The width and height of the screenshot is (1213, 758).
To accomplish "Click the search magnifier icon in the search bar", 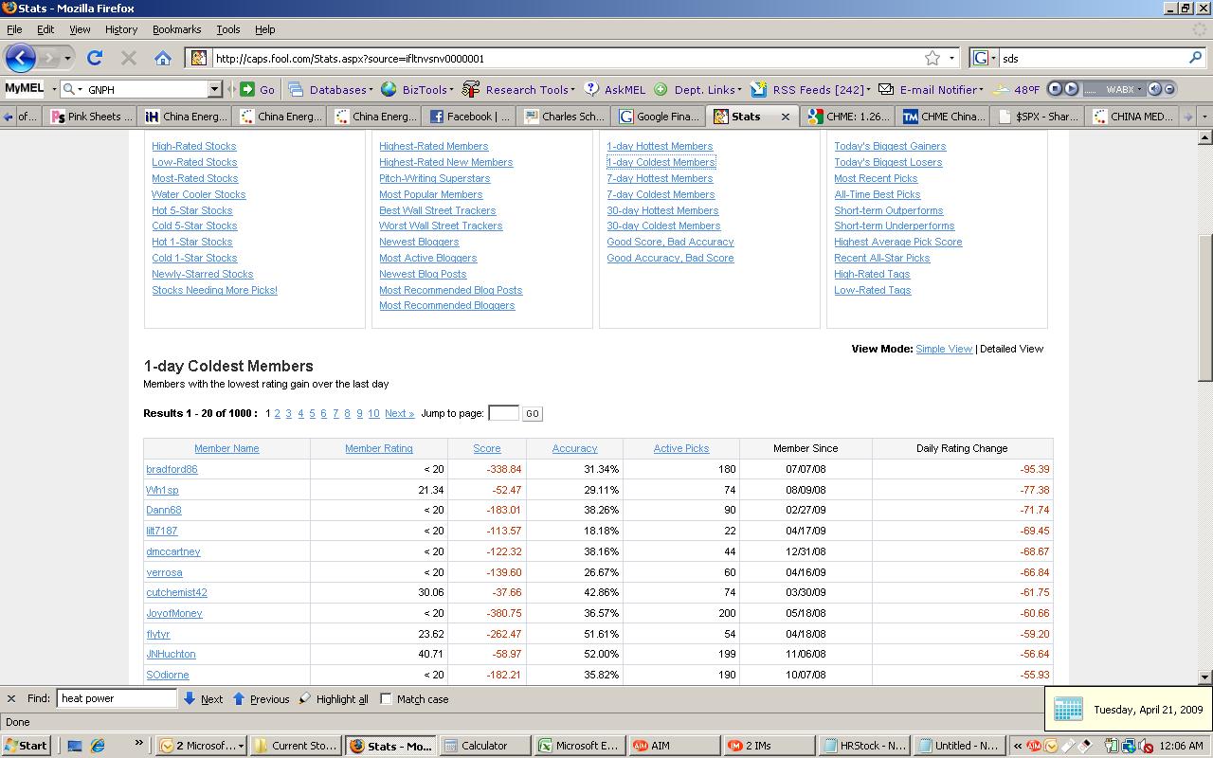I will [x=1195, y=58].
